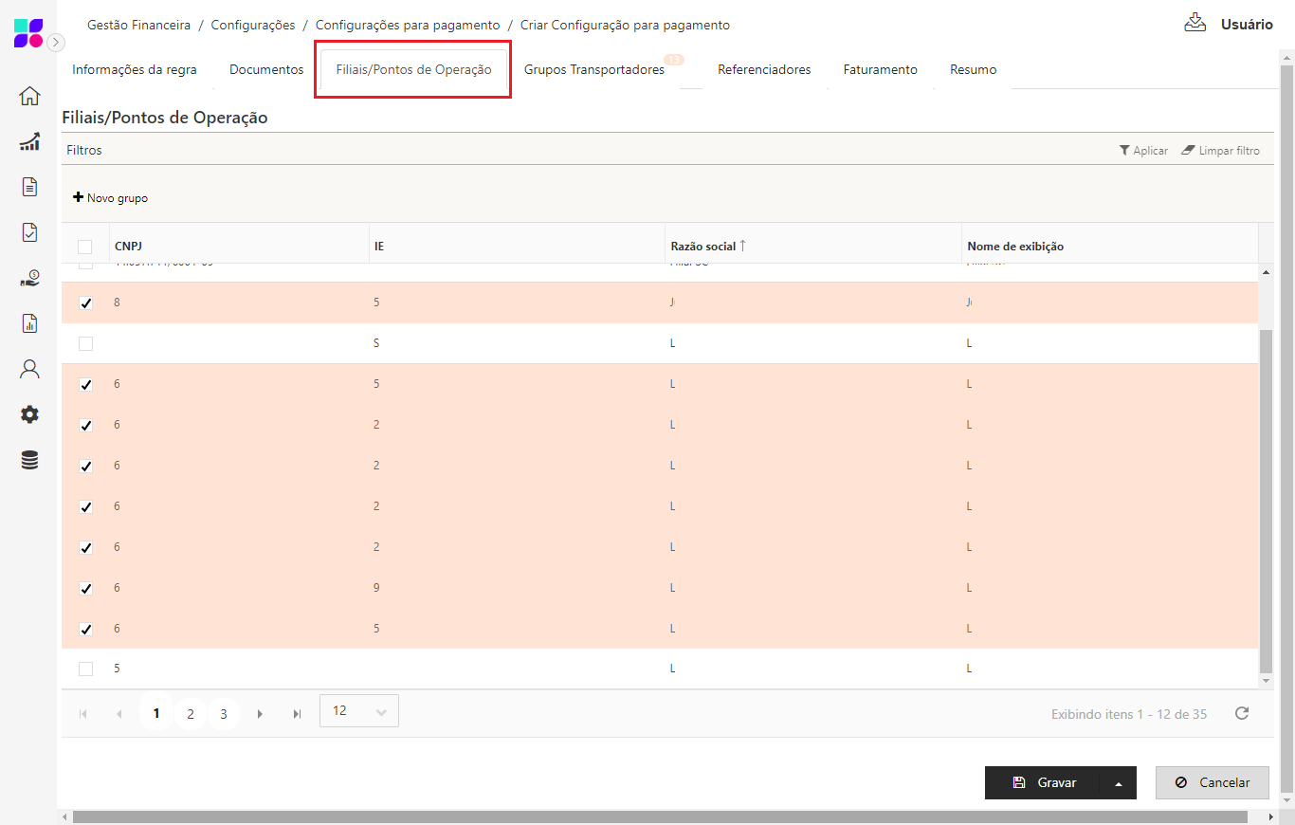Toggle the select-all checkbox in header
Viewport: 1295px width, 825px height.
click(x=85, y=247)
